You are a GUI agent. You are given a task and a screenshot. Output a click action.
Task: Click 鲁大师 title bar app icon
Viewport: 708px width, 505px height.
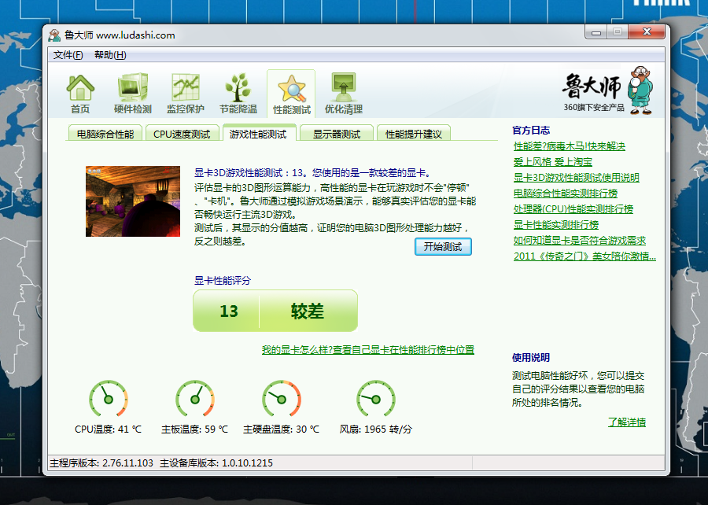click(x=54, y=35)
